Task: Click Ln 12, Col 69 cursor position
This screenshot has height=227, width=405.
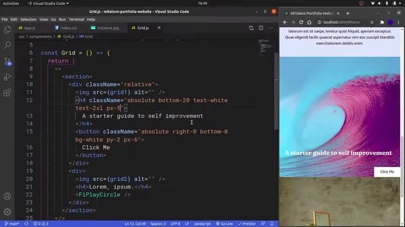Action: [x=135, y=224]
